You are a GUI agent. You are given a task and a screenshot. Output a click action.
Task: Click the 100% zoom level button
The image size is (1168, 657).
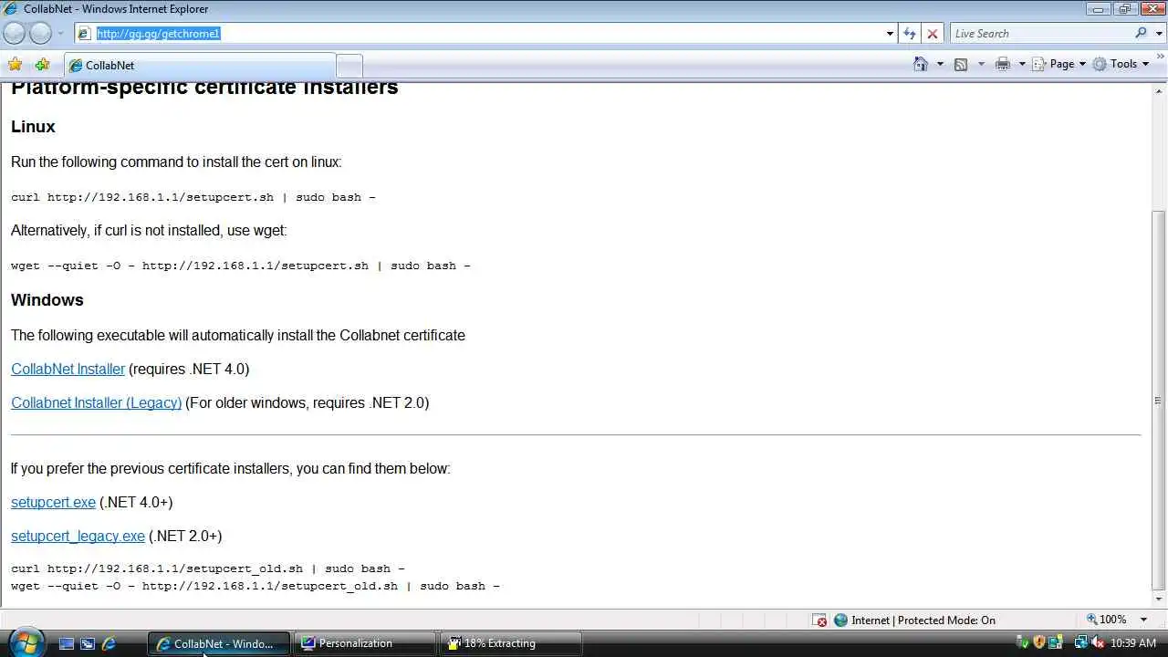point(1106,620)
